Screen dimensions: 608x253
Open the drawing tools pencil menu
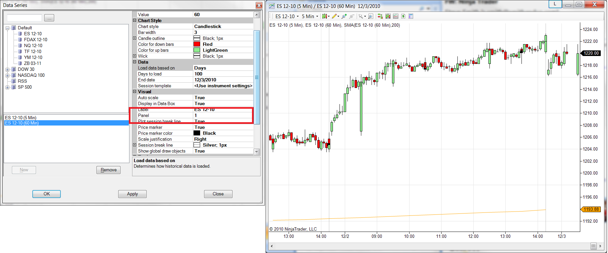335,16
